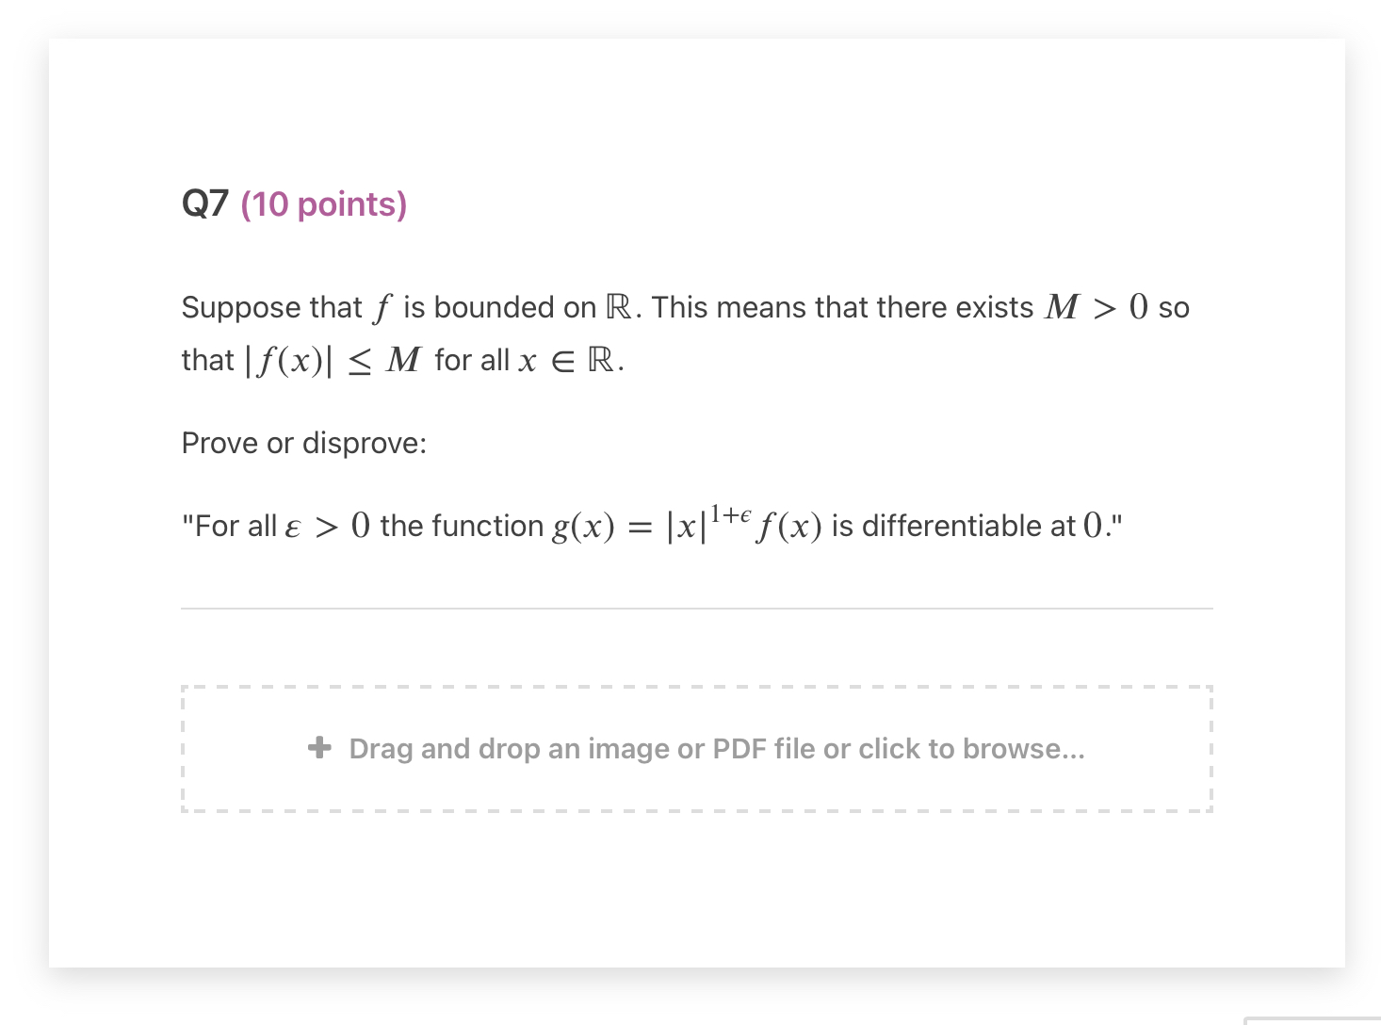The width and height of the screenshot is (1381, 1025).
Task: Select the bounded function problem statement
Action: [x=685, y=333]
